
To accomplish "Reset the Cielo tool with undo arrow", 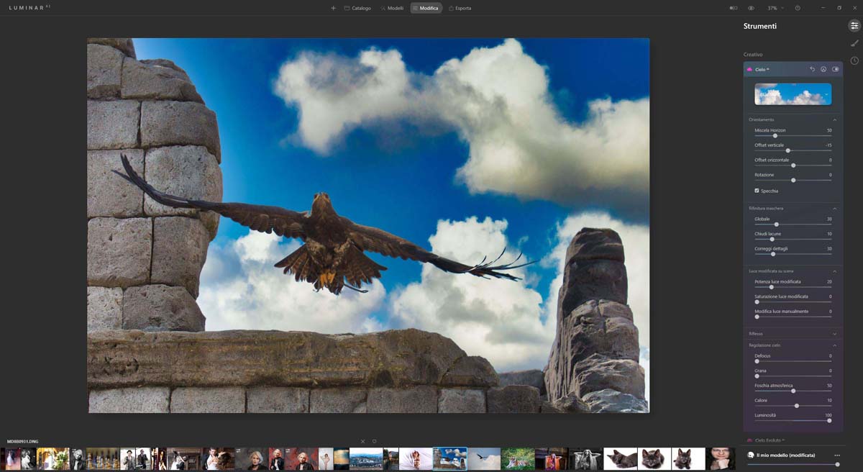I will click(812, 69).
